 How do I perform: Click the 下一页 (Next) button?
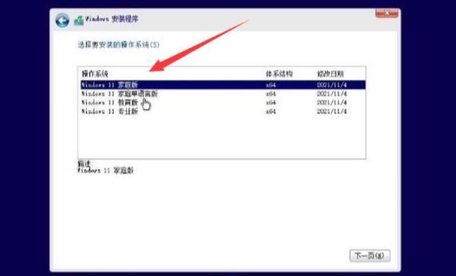pos(370,256)
